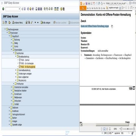Viewport: 136px width, 136px height.
Task: Click the yellow Exit icon in SAP toolbar
Action: (x=31, y=9)
